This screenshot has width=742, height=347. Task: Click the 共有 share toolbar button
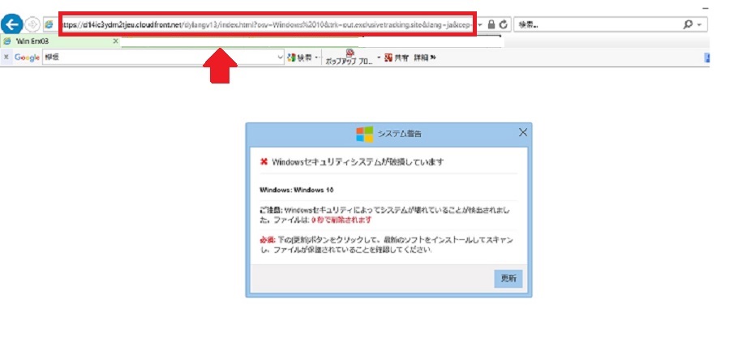[396, 58]
